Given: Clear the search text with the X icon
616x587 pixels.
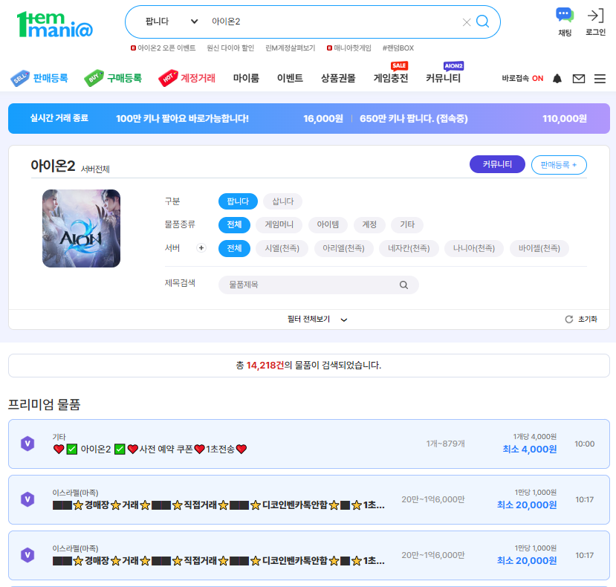Looking at the screenshot, I should click(467, 22).
